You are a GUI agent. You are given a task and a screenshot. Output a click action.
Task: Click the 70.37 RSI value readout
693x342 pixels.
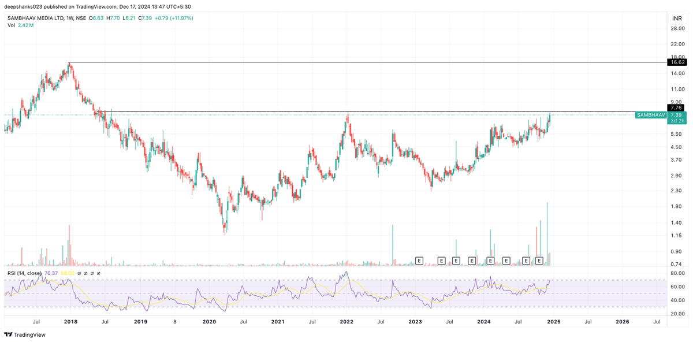pos(51,273)
